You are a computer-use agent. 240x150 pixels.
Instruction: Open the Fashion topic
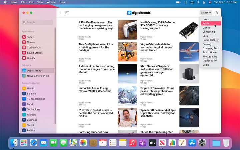point(38,114)
